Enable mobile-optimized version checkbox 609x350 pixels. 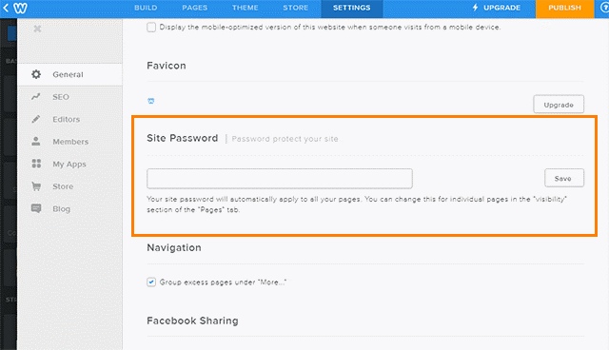coord(151,28)
